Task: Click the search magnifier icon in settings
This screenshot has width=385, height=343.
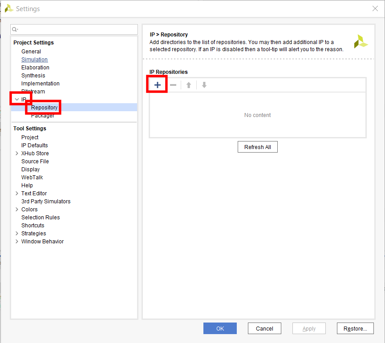Action: (15, 29)
